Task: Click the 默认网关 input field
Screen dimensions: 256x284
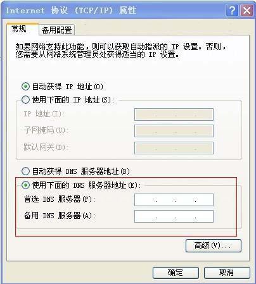Action: click(174, 148)
